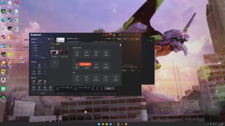
Task: Toggle the stream reminder bell option
Action: tap(108, 39)
